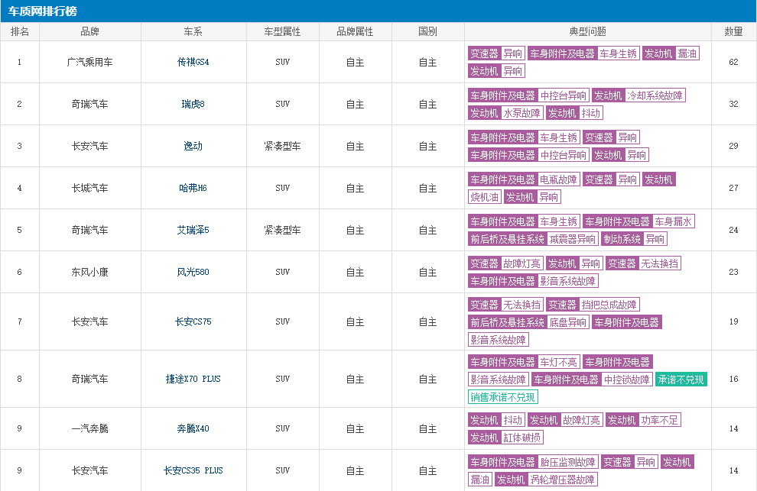The width and height of the screenshot is (757, 491).
Task: Click the 发动机 抖动 tag for 瑞虎8
Action: pyautogui.click(x=574, y=113)
